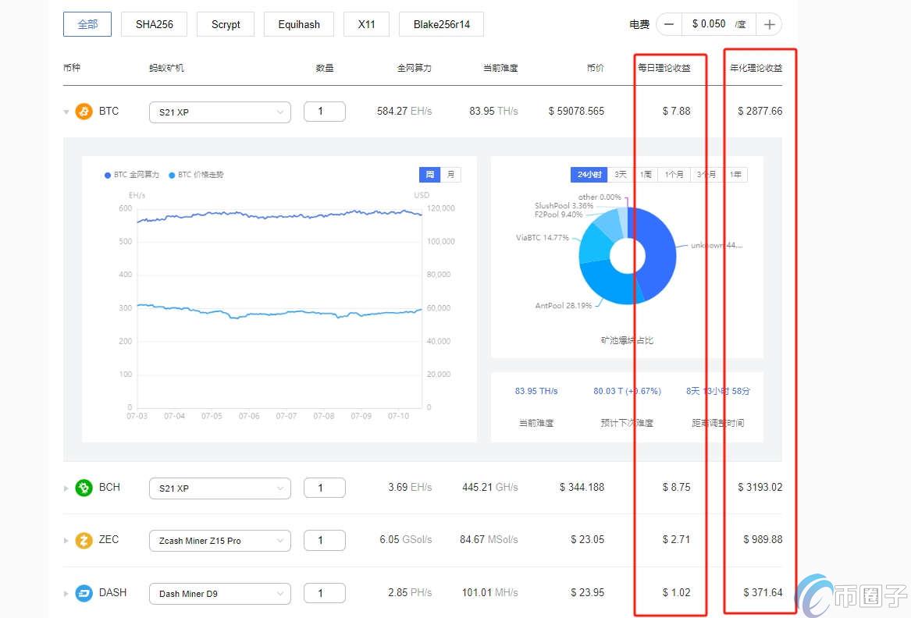Viewport: 911px width, 618px height.
Task: Expand the DASH row details
Action: pos(66,594)
